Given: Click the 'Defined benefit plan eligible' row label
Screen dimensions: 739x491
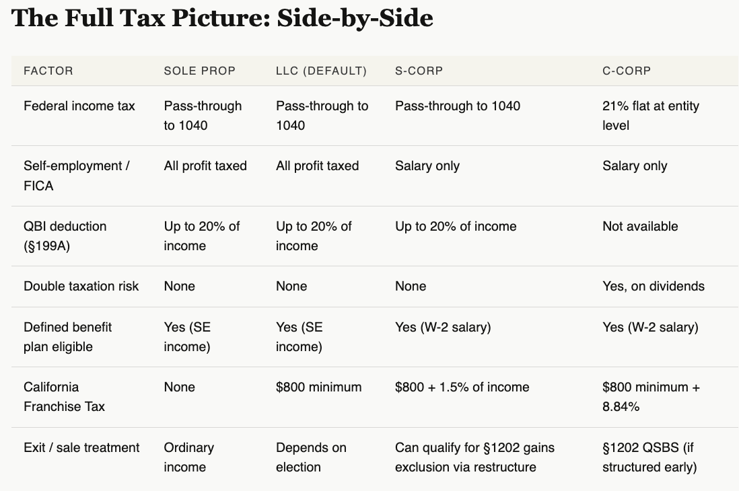Looking at the screenshot, I should click(x=68, y=337).
